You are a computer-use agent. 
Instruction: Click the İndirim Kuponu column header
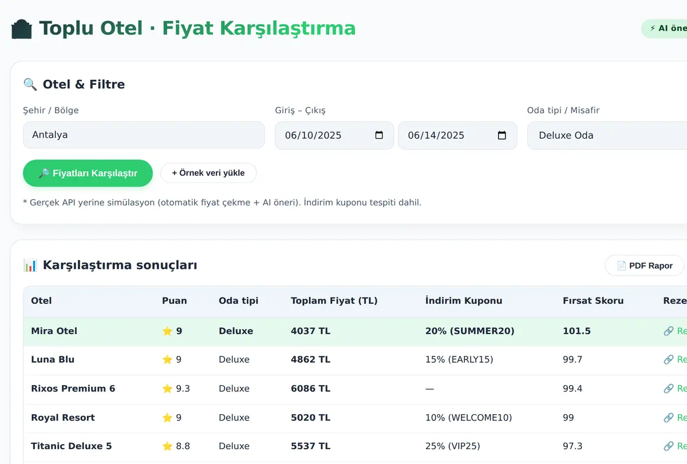pos(464,301)
